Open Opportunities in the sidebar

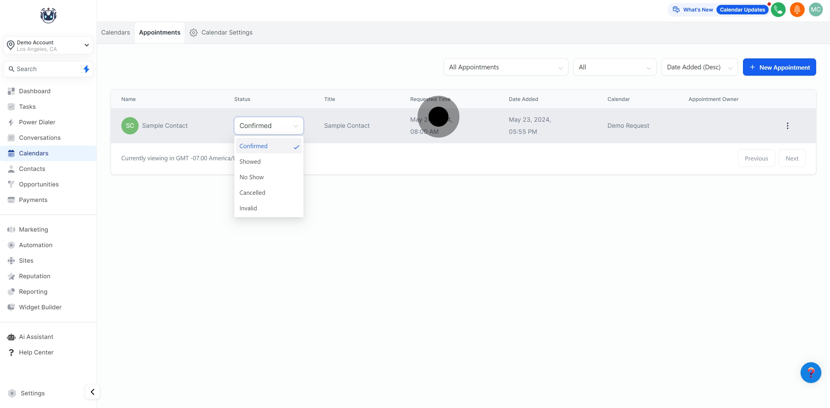pyautogui.click(x=39, y=184)
